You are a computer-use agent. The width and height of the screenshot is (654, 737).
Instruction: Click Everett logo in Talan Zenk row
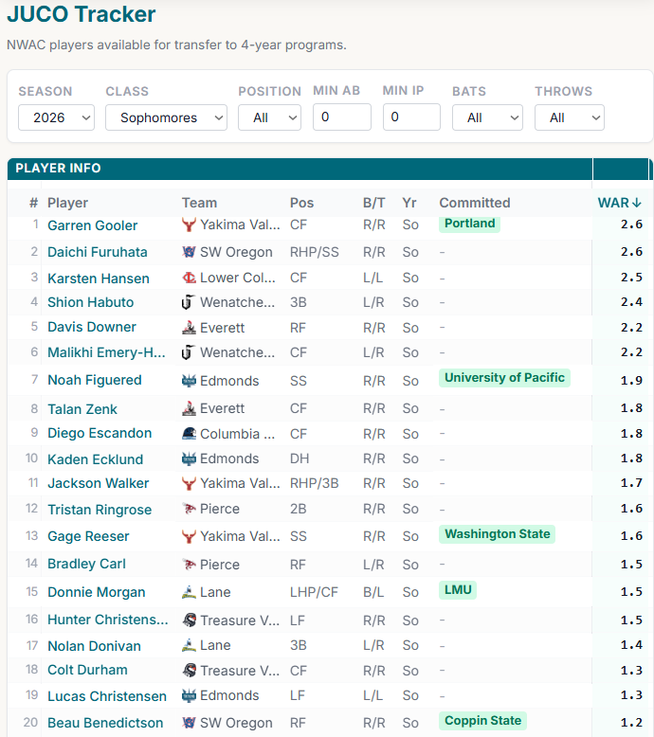pos(189,408)
